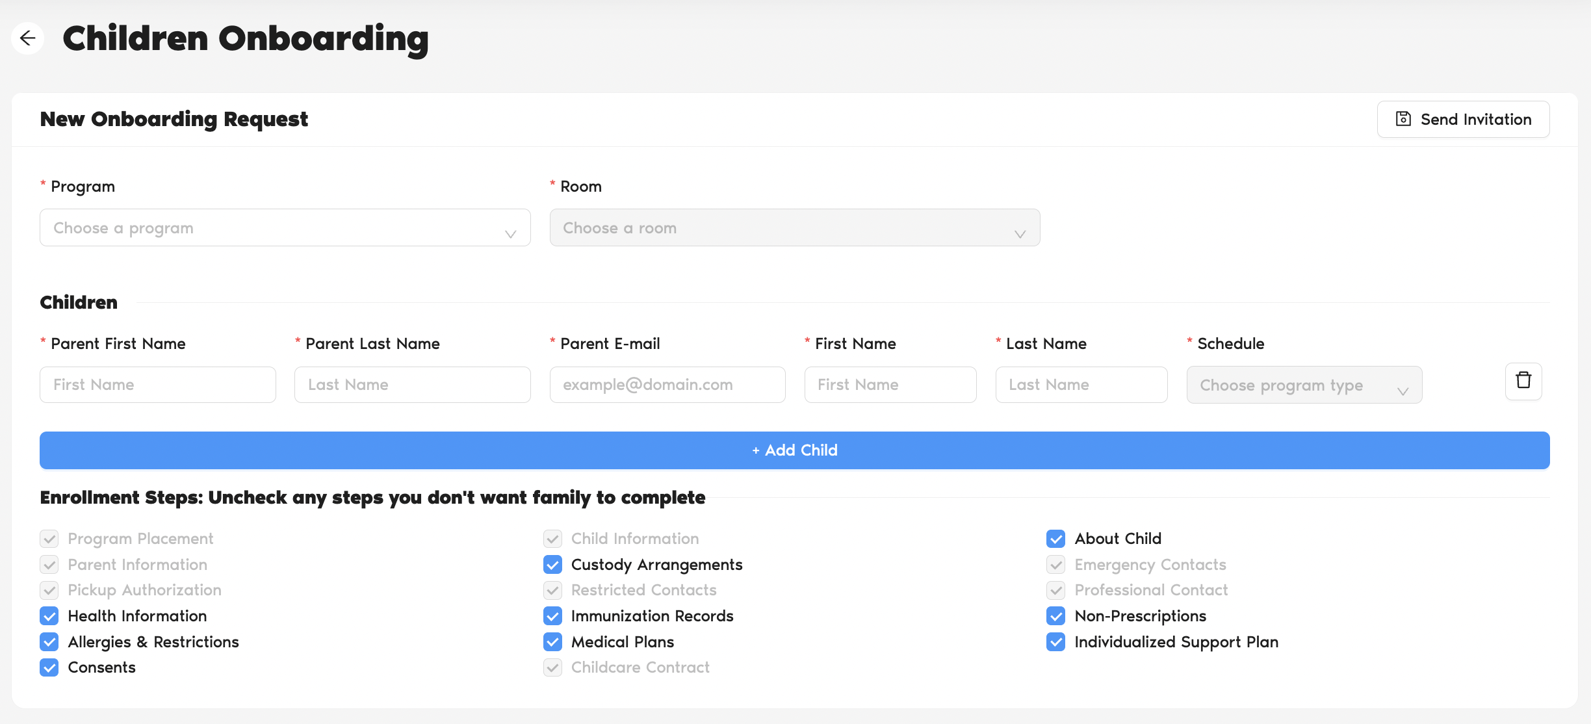Image resolution: width=1591 pixels, height=724 pixels.
Task: Uncheck the About Child checkbox
Action: click(x=1055, y=539)
